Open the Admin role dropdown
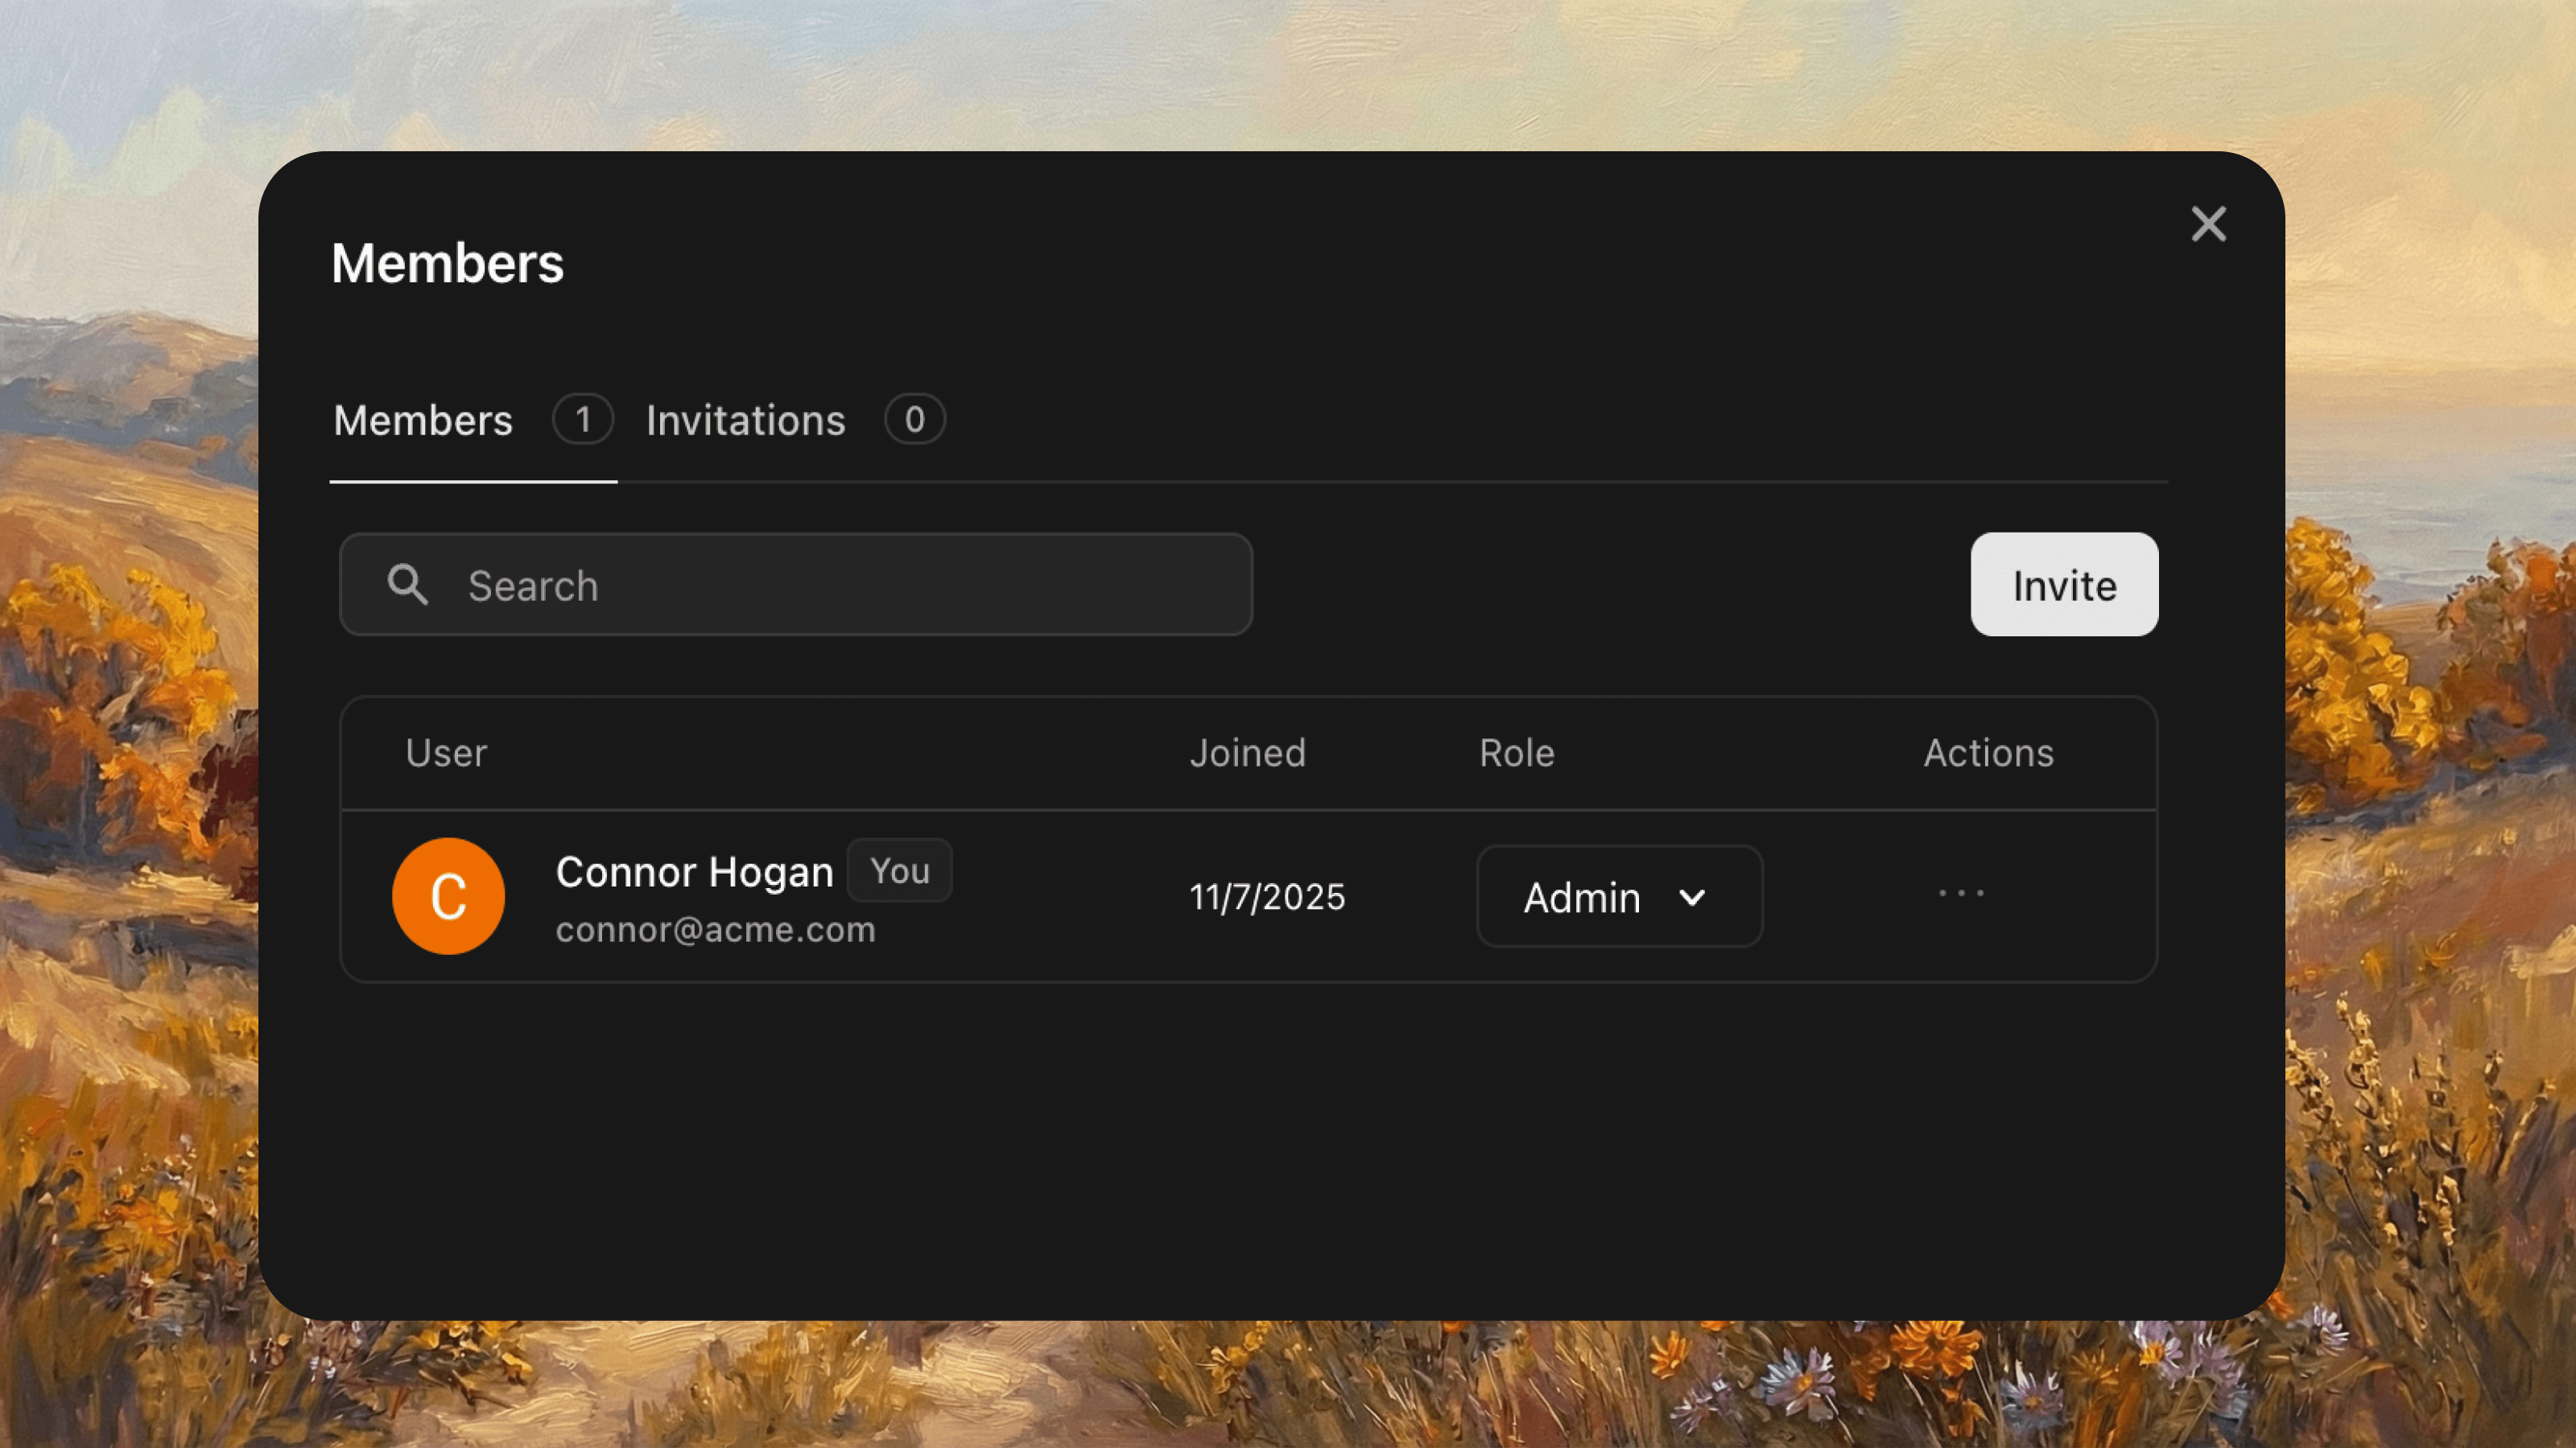Viewport: 2576px width, 1448px height. 1618,898
